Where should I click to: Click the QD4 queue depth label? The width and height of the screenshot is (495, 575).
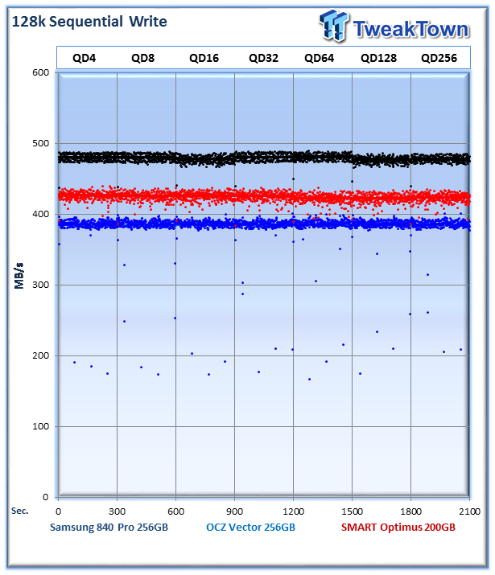tap(84, 58)
